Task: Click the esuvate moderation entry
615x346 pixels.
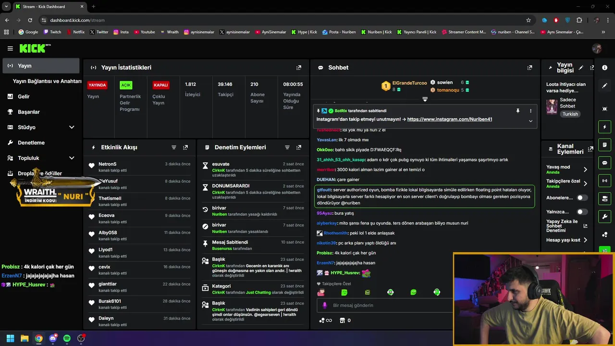Action: click(253, 170)
